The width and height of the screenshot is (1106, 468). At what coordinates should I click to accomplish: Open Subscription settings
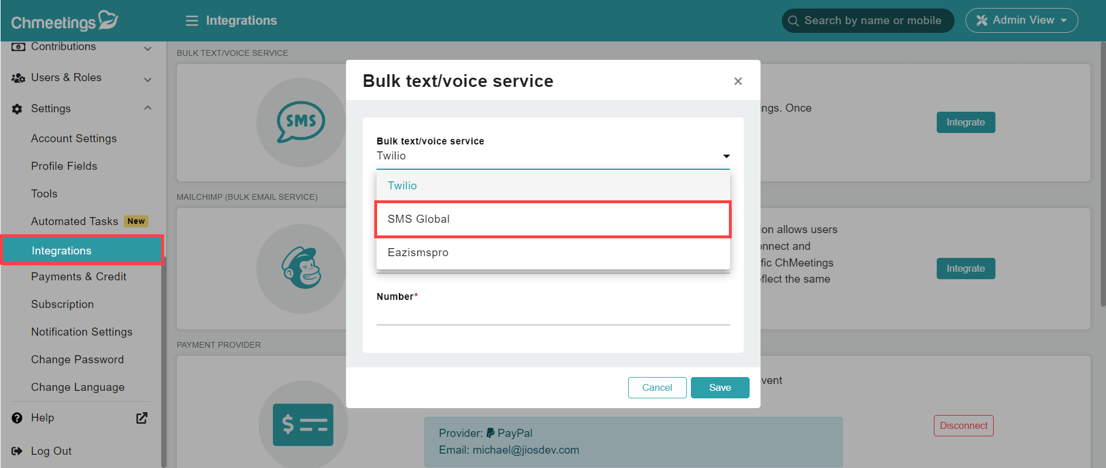point(62,305)
